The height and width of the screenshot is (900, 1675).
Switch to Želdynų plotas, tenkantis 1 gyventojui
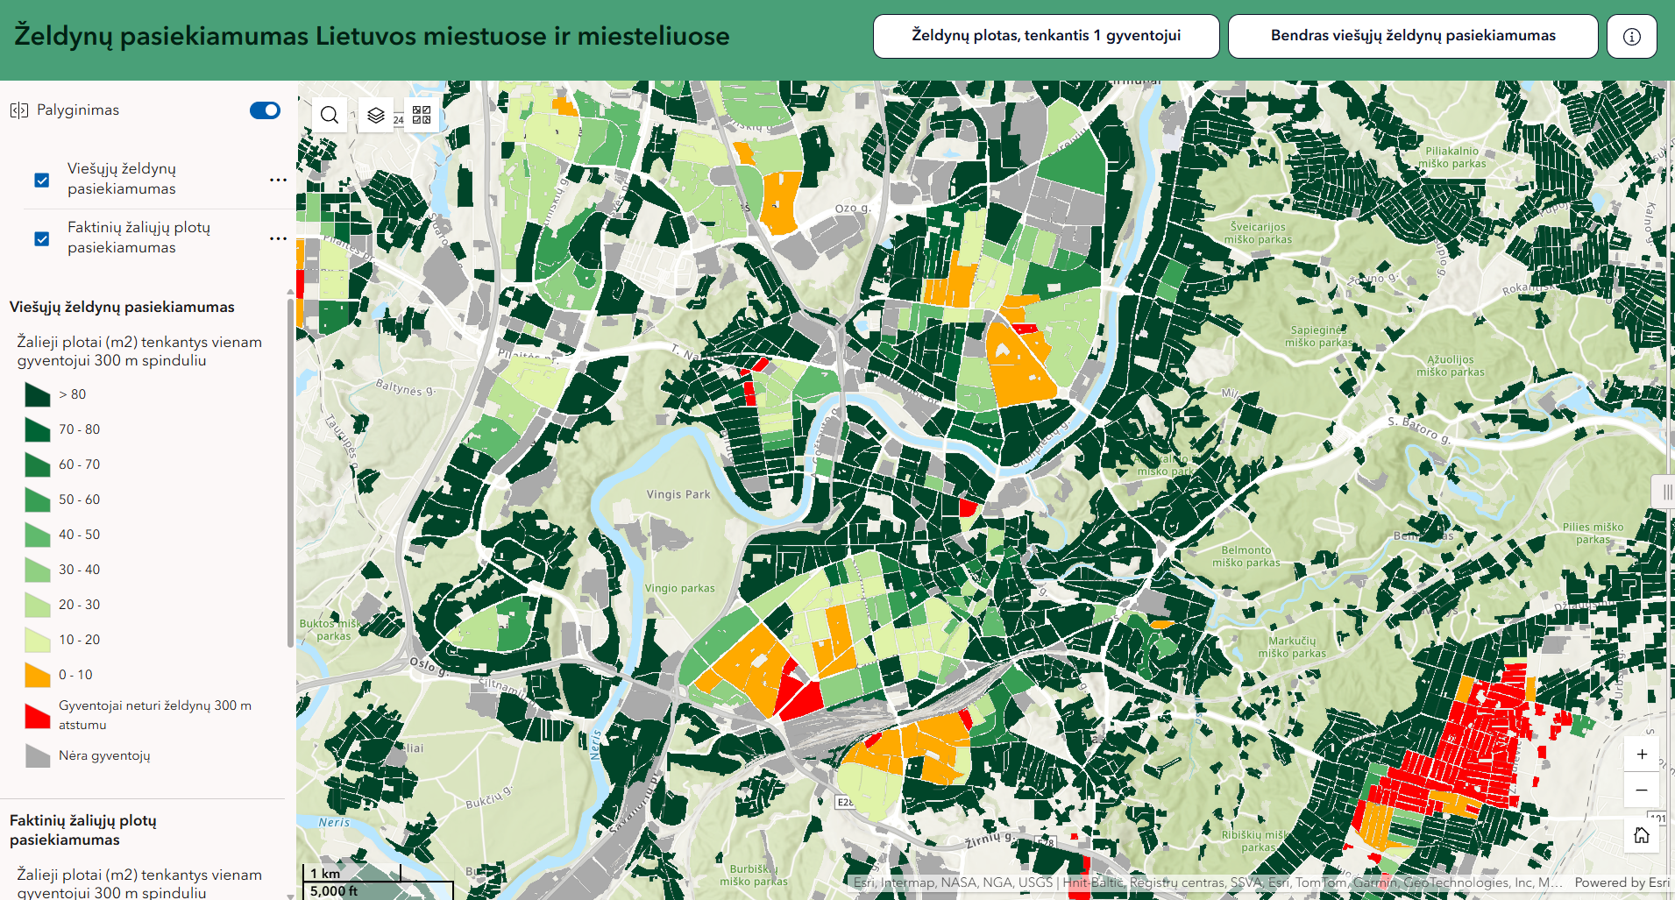[1046, 36]
